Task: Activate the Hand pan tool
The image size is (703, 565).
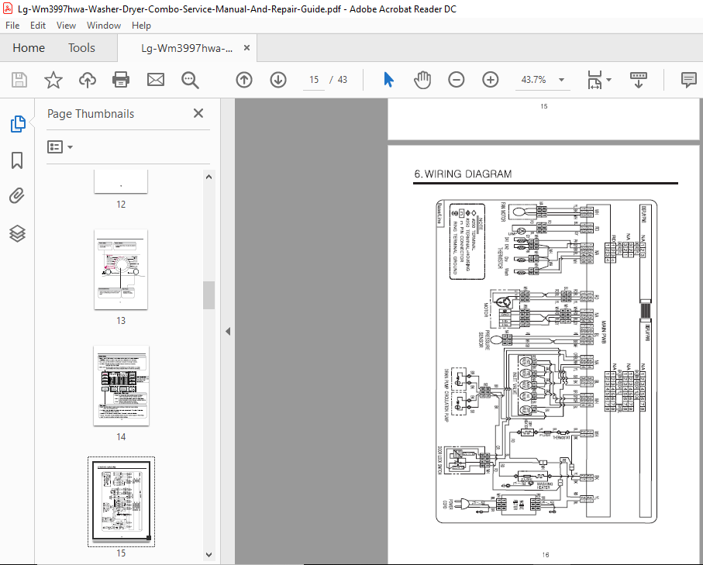Action: (x=422, y=80)
